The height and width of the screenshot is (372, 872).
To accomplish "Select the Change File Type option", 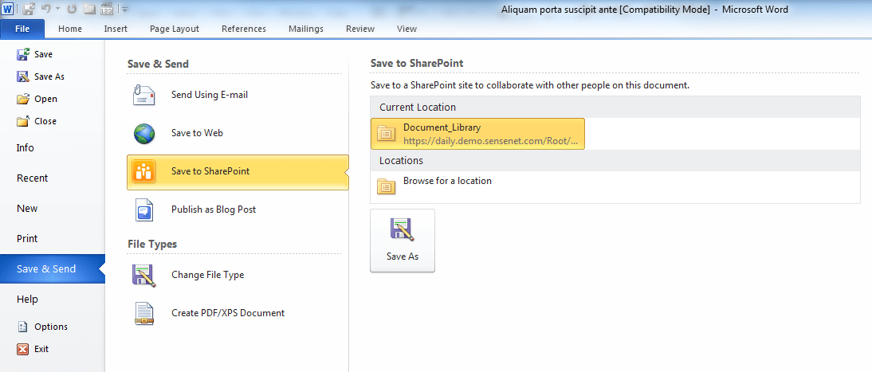I will 238,276.
